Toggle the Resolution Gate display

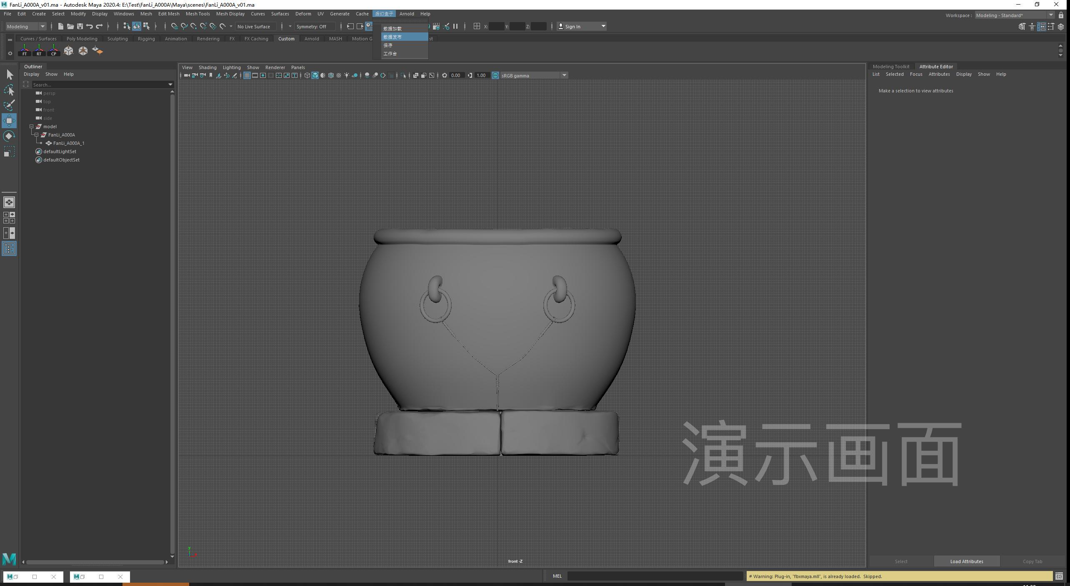click(263, 75)
